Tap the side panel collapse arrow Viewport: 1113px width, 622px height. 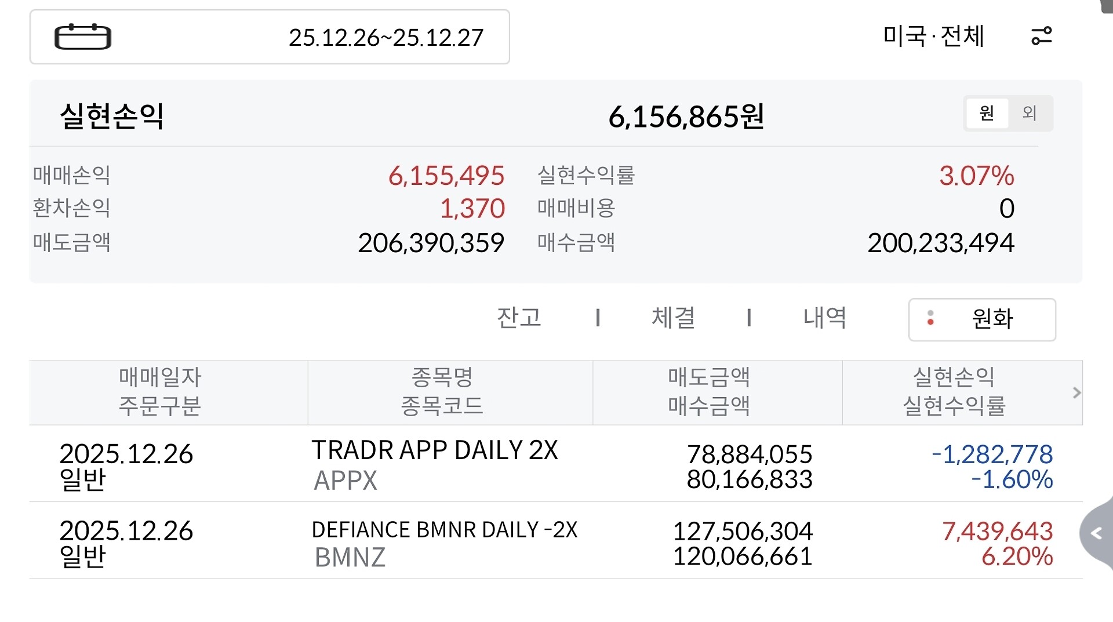1096,533
